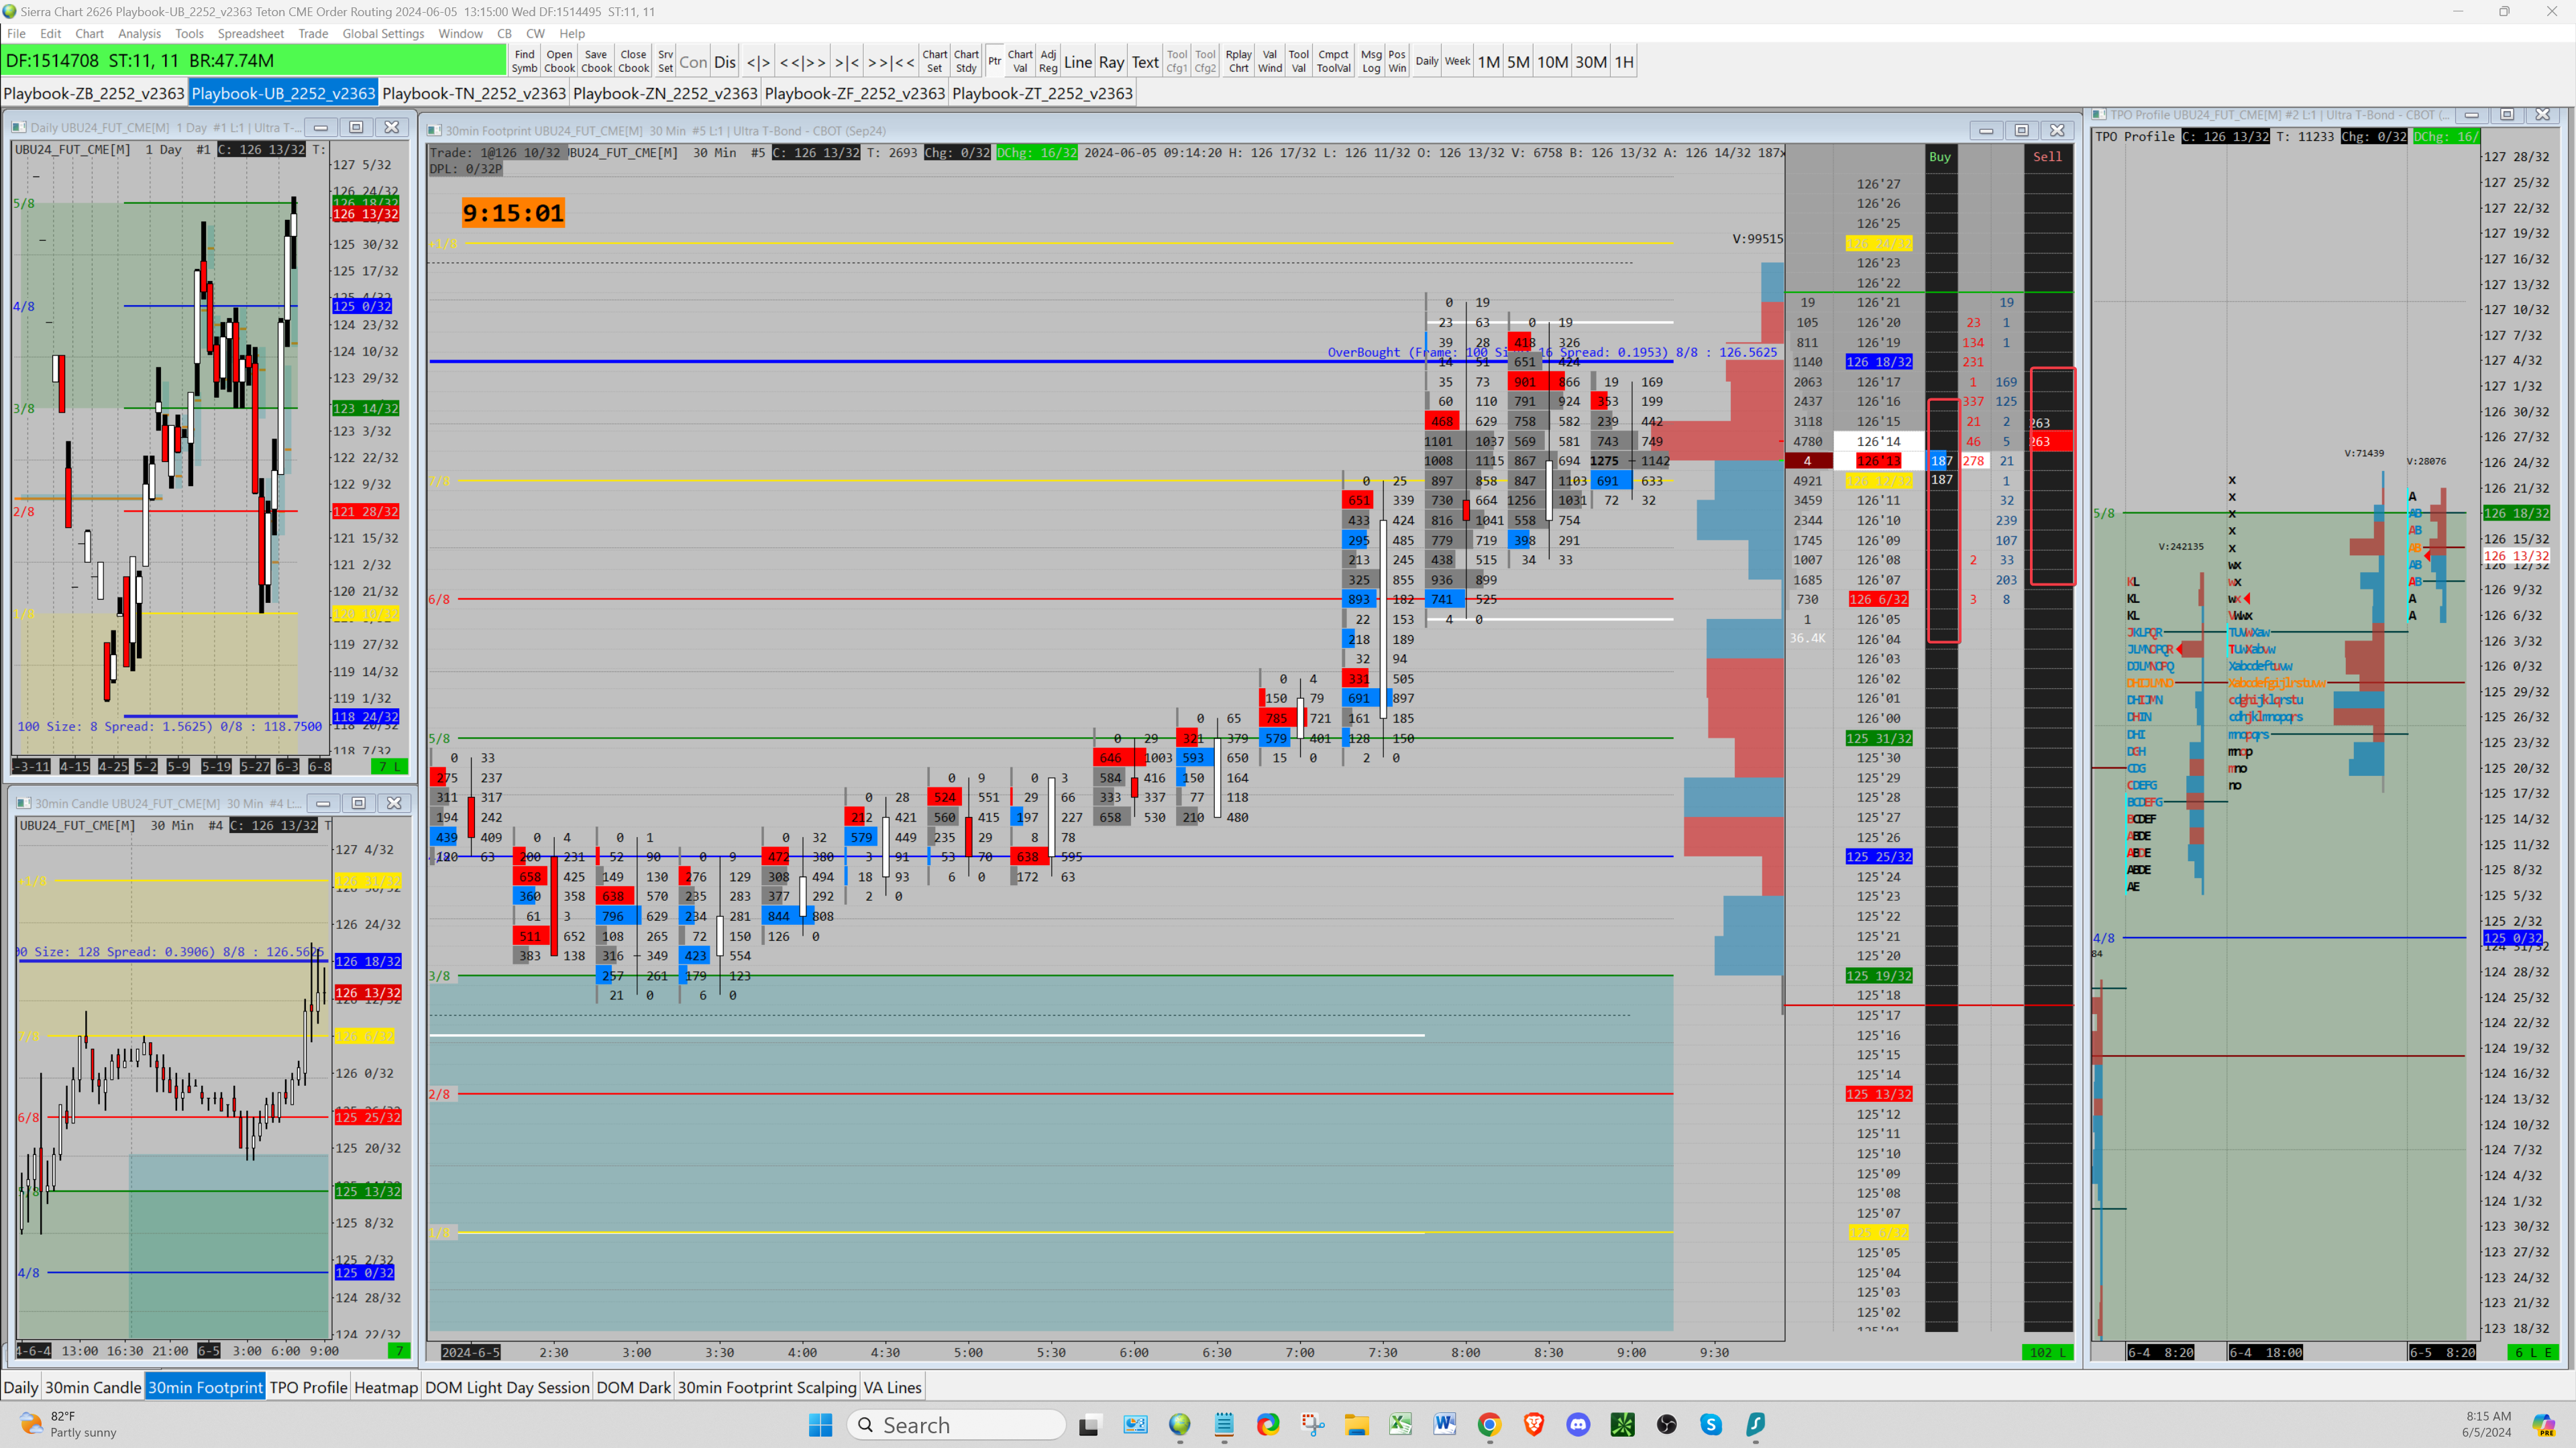The height and width of the screenshot is (1448, 2576).
Task: Click the Windows taskbar Search box
Action: tap(956, 1424)
